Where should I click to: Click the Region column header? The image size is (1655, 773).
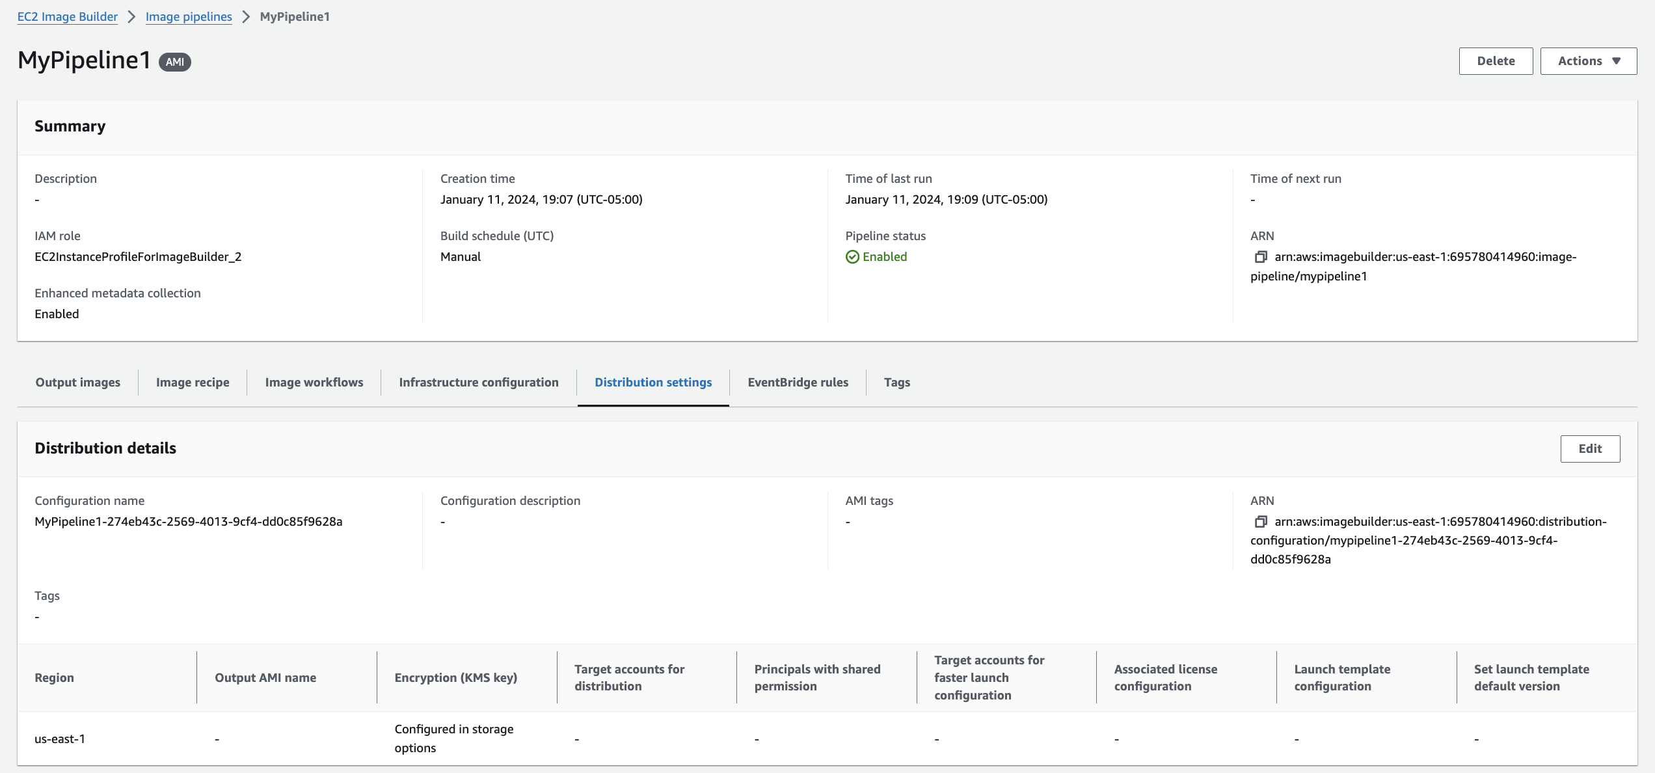(x=55, y=678)
